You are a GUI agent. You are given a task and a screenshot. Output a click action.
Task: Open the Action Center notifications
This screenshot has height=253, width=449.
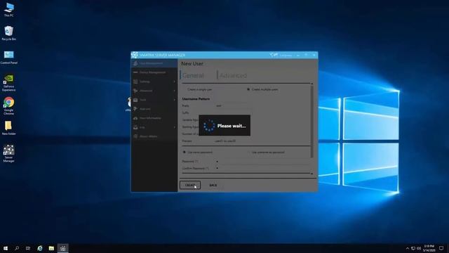pyautogui.click(x=441, y=248)
